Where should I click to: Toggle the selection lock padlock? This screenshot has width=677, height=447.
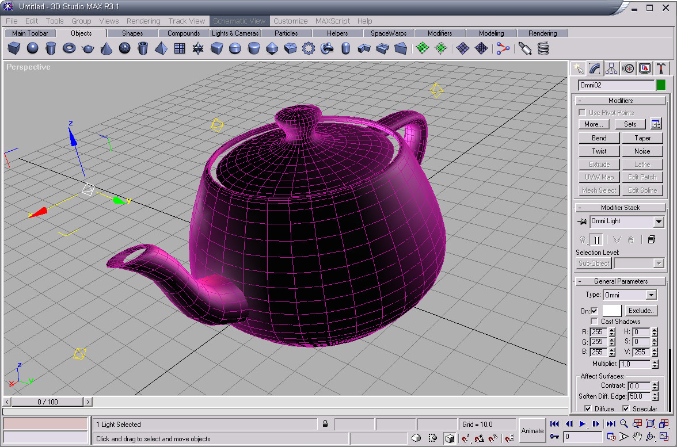click(x=325, y=424)
